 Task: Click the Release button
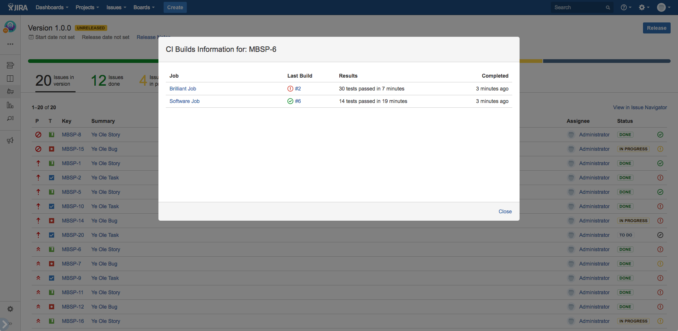coord(657,28)
